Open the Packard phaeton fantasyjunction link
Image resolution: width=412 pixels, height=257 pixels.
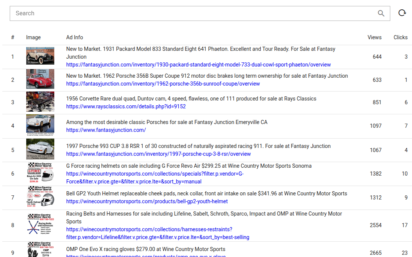click(x=199, y=65)
